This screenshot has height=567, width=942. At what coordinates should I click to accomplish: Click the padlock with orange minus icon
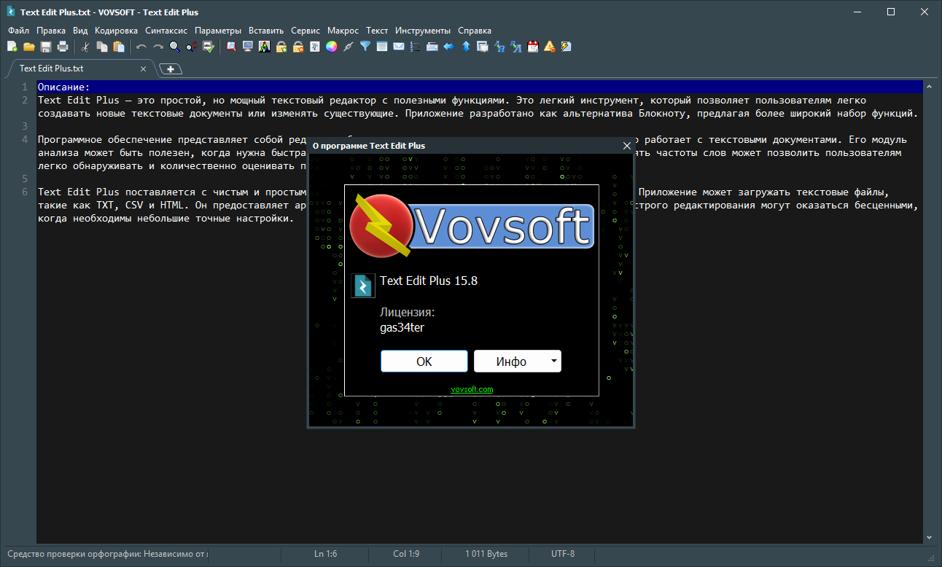click(298, 47)
